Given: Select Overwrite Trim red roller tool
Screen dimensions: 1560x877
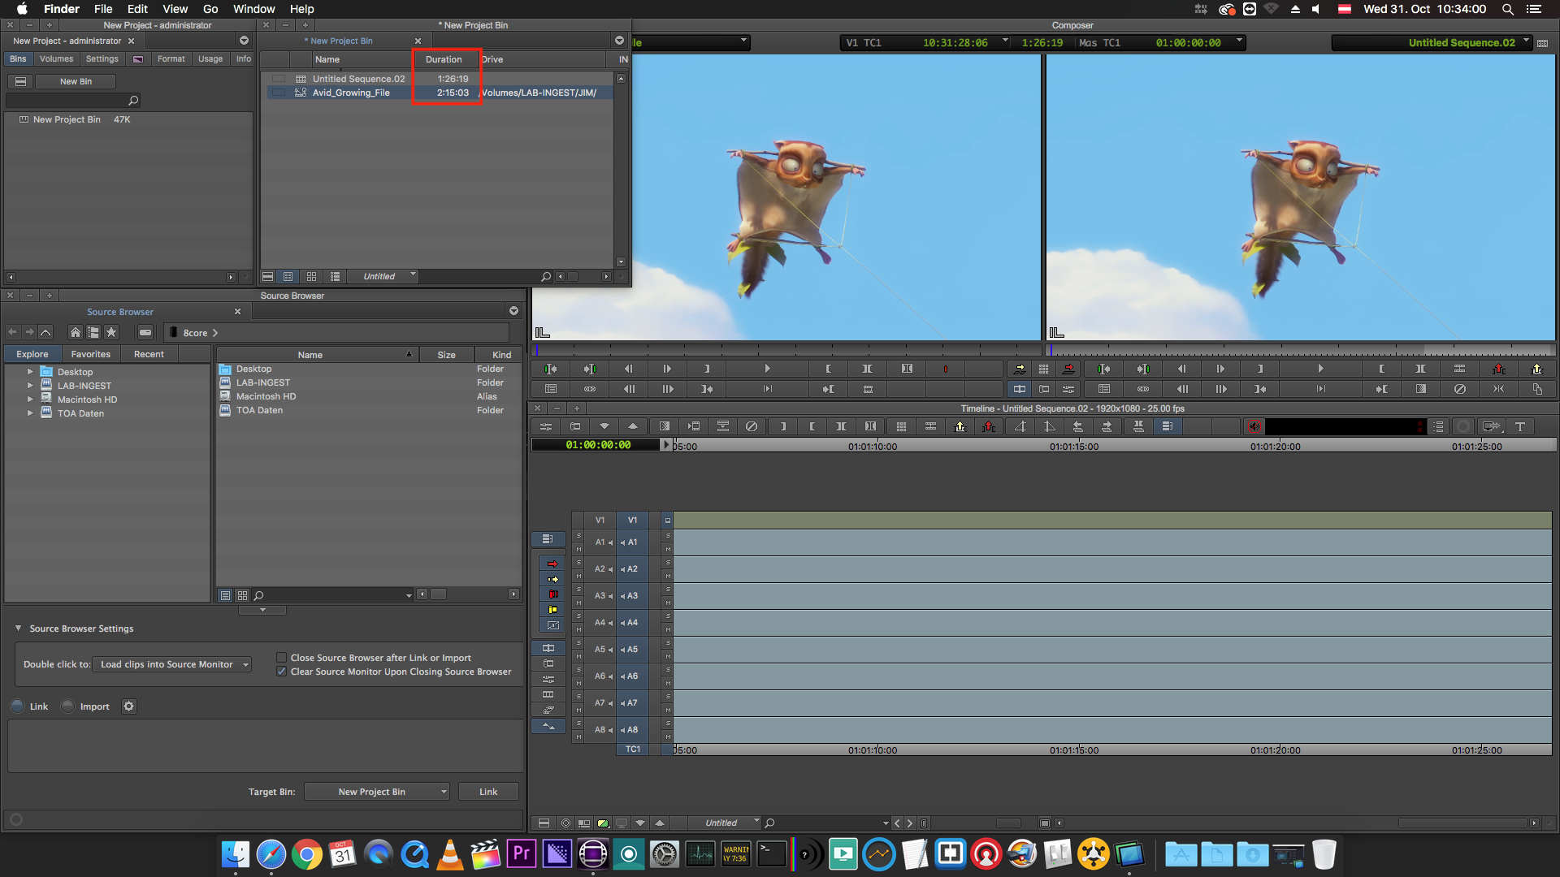Looking at the screenshot, I should coord(552,594).
